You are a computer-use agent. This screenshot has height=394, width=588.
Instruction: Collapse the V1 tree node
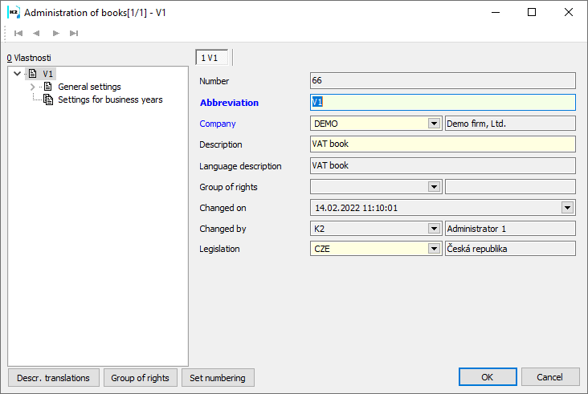coord(18,74)
